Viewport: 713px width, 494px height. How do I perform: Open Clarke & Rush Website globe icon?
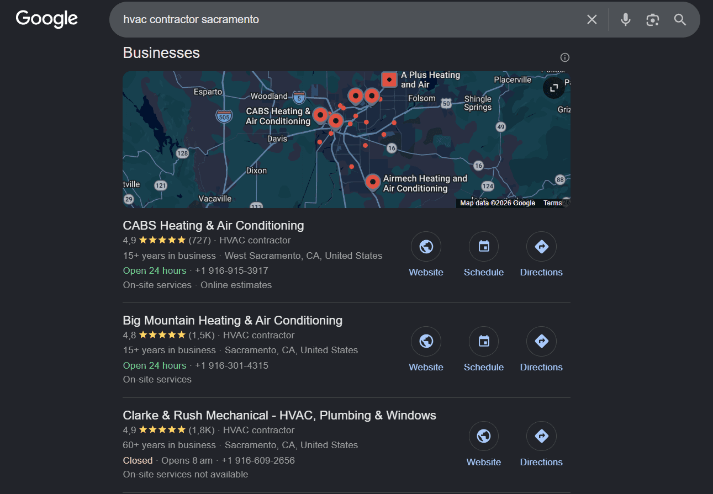(484, 436)
